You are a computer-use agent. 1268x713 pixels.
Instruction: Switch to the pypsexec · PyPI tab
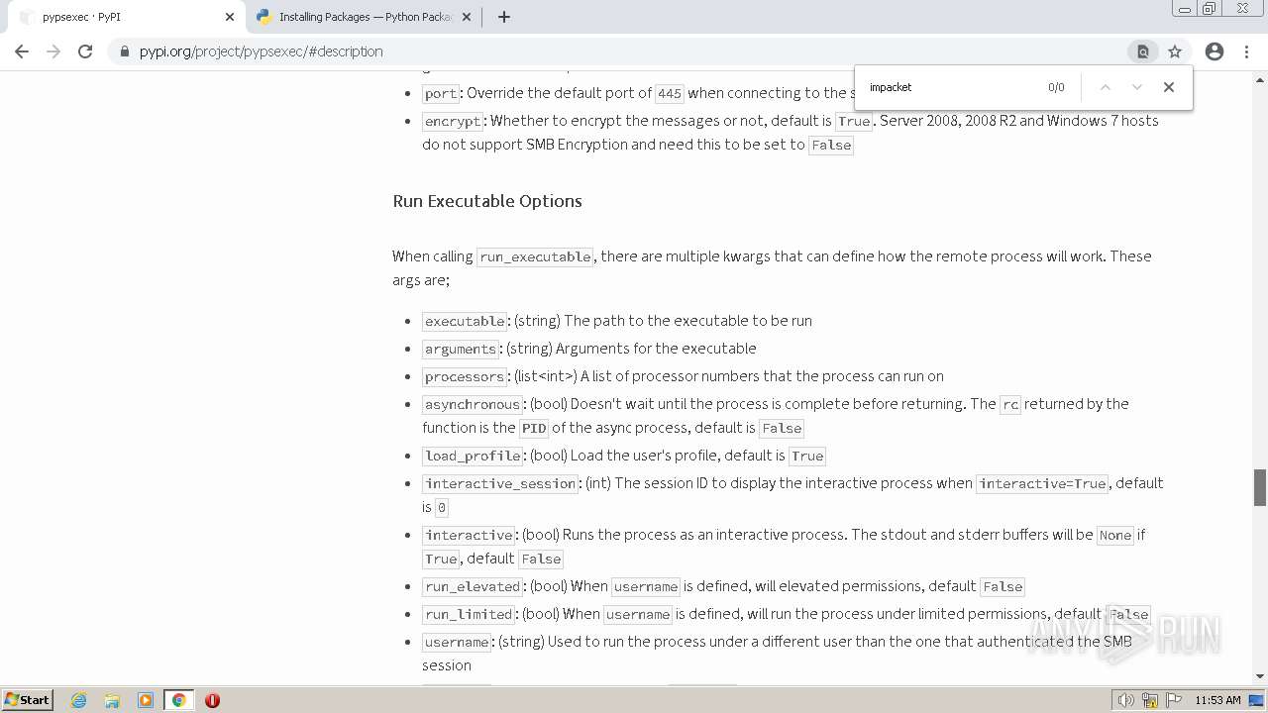[124, 17]
